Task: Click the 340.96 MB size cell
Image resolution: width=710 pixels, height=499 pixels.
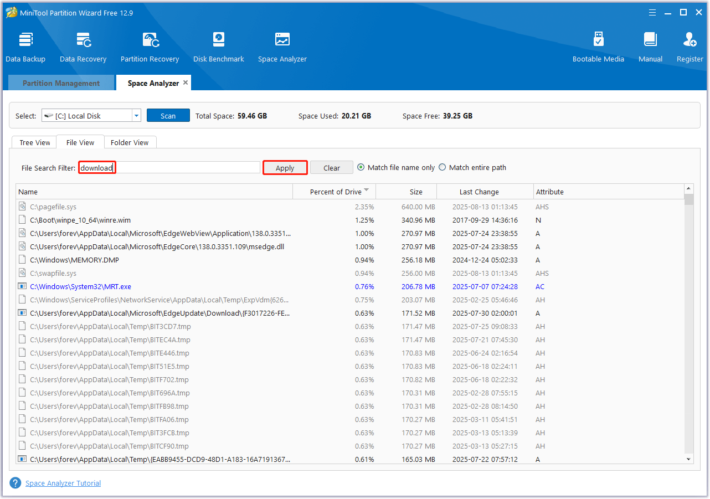Action: click(x=418, y=220)
